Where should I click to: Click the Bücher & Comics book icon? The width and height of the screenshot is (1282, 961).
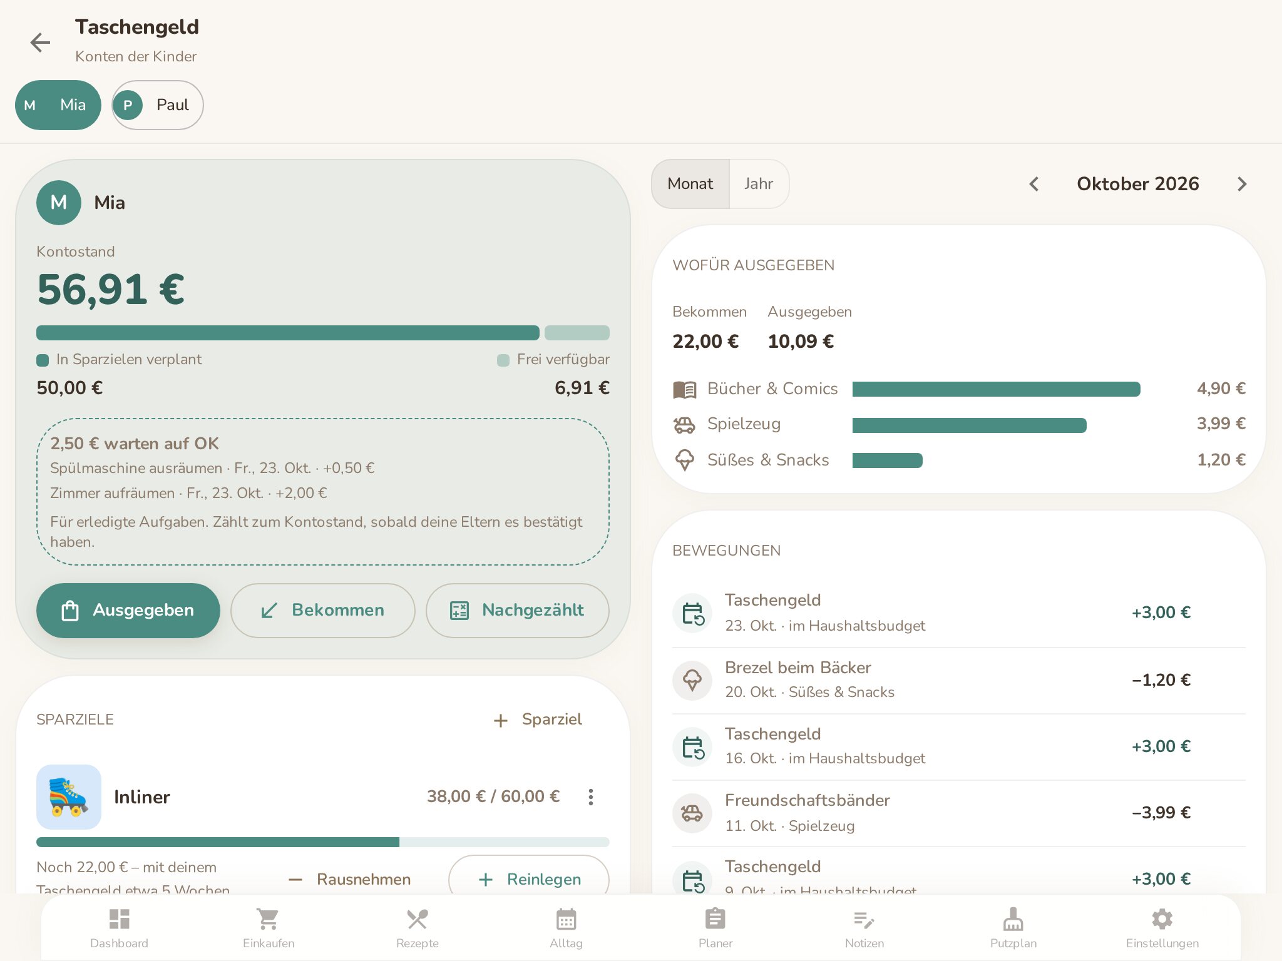[685, 389]
